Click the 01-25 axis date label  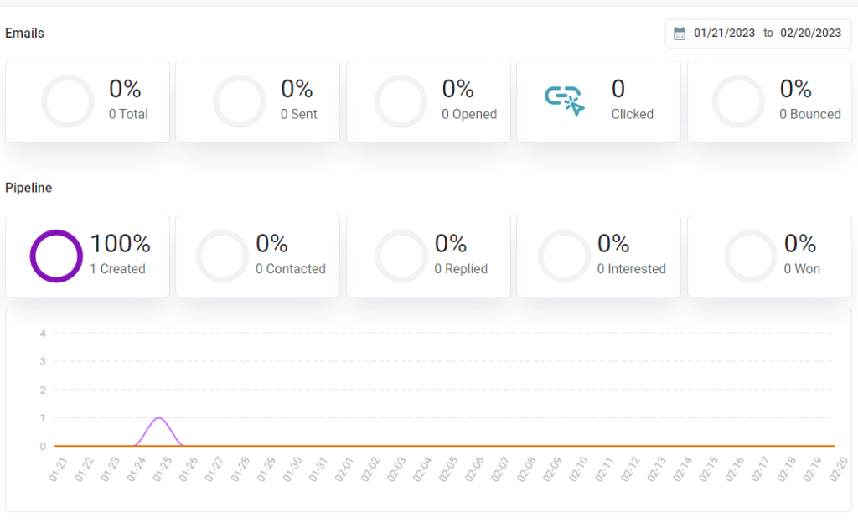click(x=163, y=469)
